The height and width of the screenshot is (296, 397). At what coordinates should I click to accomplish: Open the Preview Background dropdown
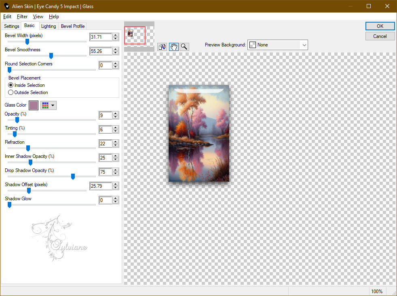(277, 45)
